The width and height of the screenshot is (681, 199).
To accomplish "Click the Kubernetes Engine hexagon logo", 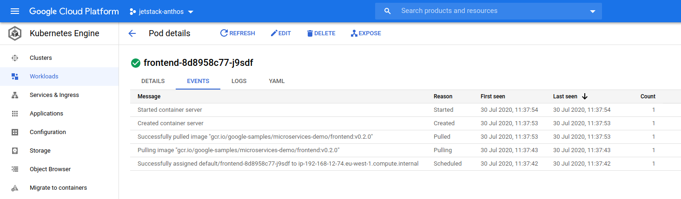I will coord(15,33).
